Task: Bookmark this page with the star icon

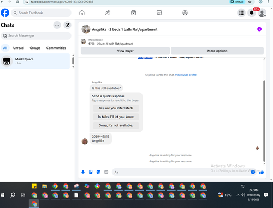Action: pyautogui.click(x=250, y=2)
